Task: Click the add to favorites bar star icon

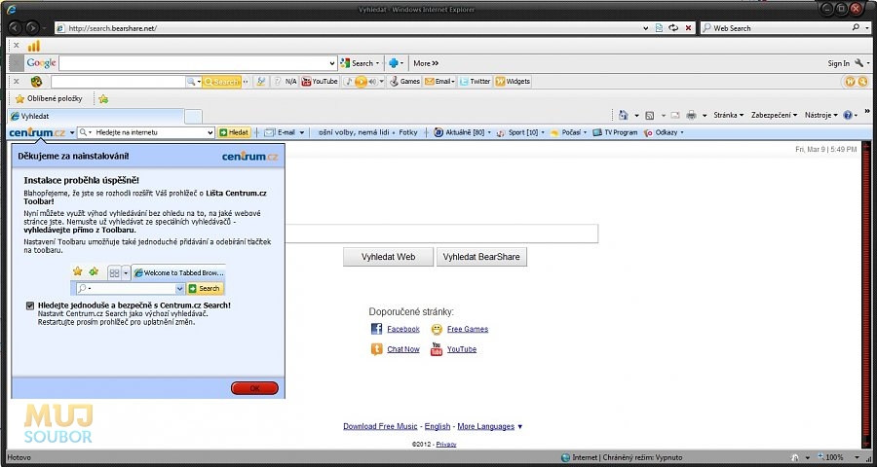Action: click(x=103, y=99)
